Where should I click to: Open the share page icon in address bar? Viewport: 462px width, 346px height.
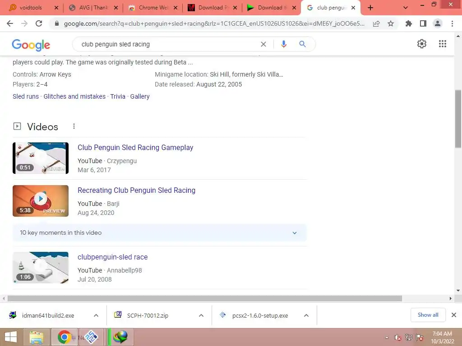376,24
